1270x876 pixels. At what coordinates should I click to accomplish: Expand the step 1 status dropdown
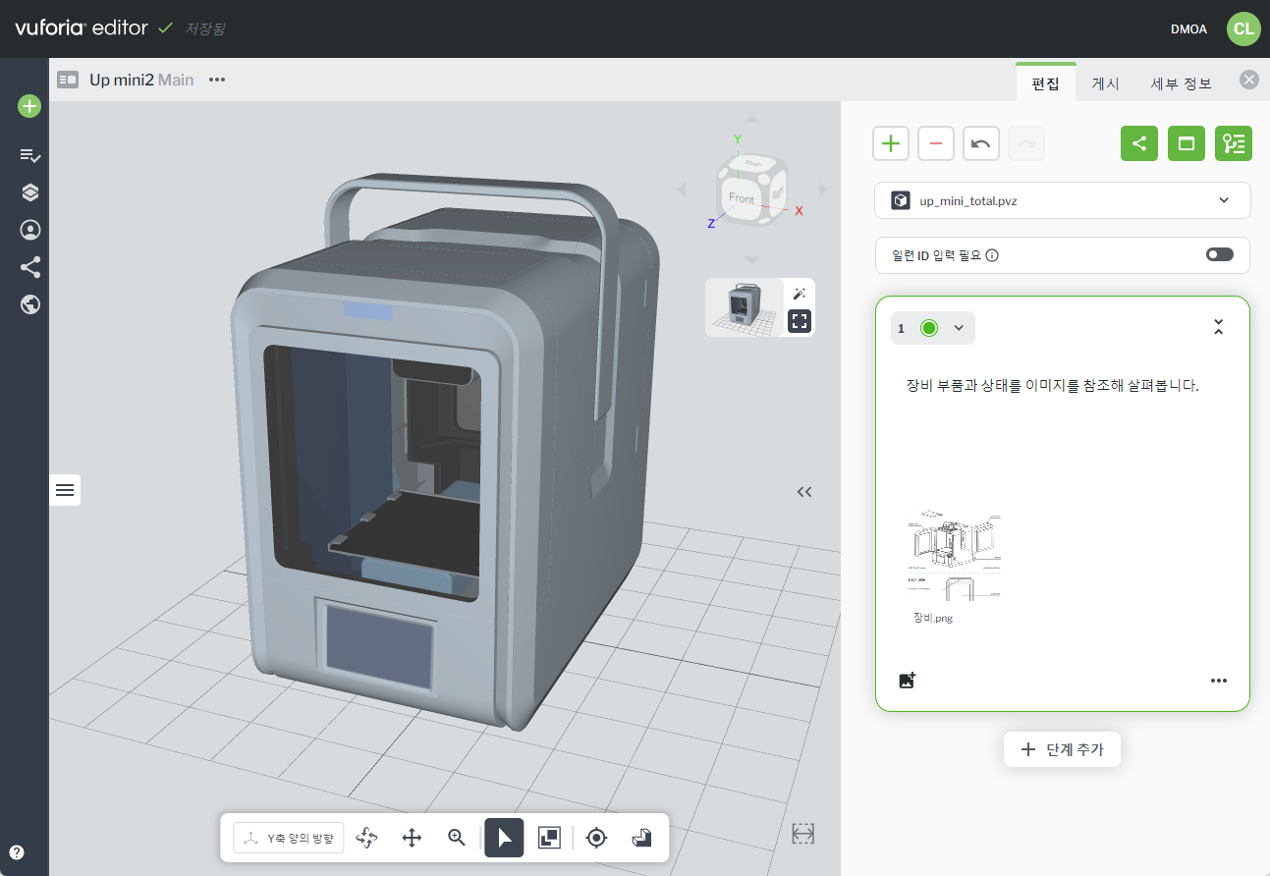(x=959, y=328)
